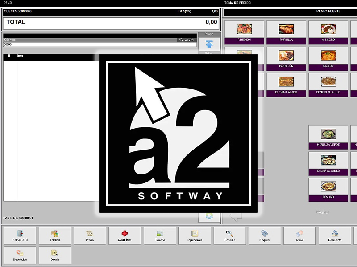Select the A. NEGRO dish

pyautogui.click(x=328, y=32)
